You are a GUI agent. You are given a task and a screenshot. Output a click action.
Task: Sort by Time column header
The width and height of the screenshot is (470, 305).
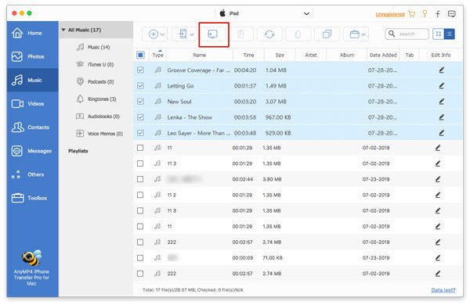coord(248,55)
